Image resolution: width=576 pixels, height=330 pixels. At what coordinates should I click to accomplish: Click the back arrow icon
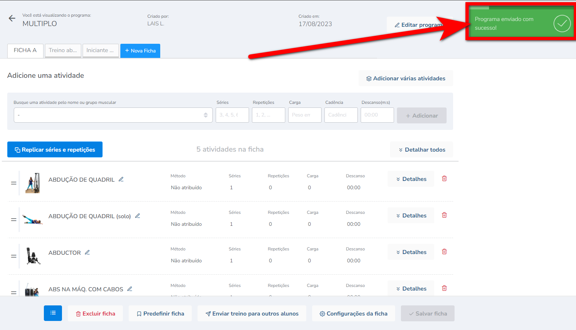click(12, 18)
